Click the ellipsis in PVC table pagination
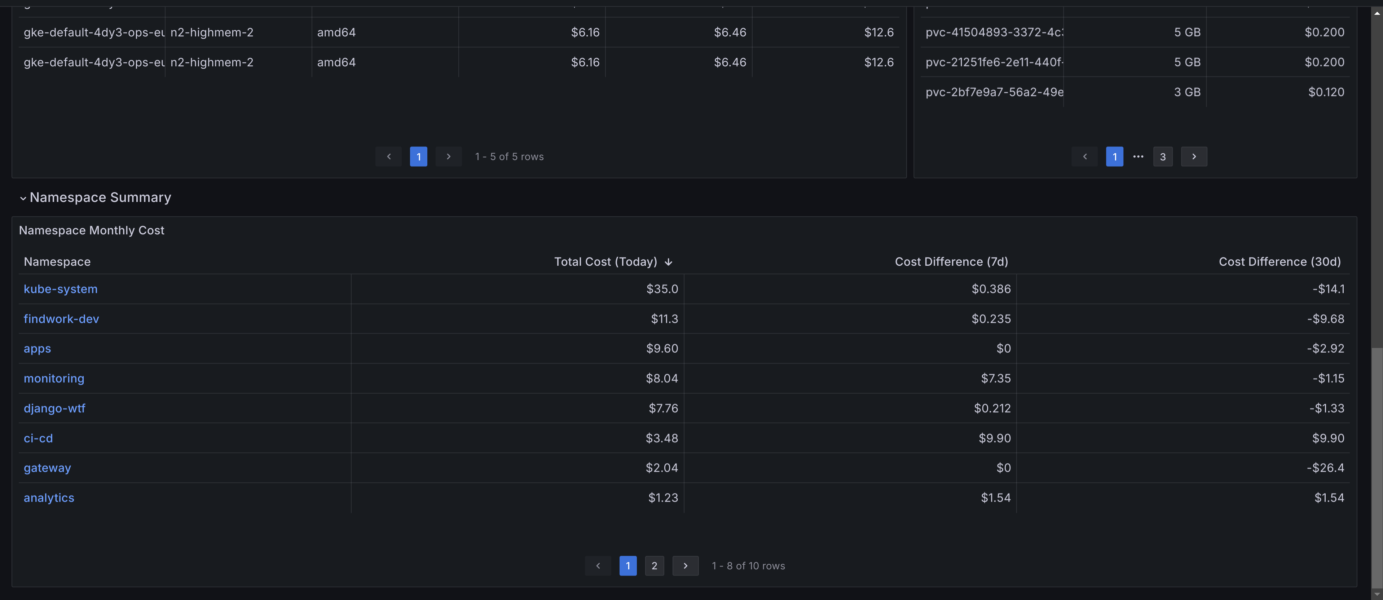 (1138, 157)
